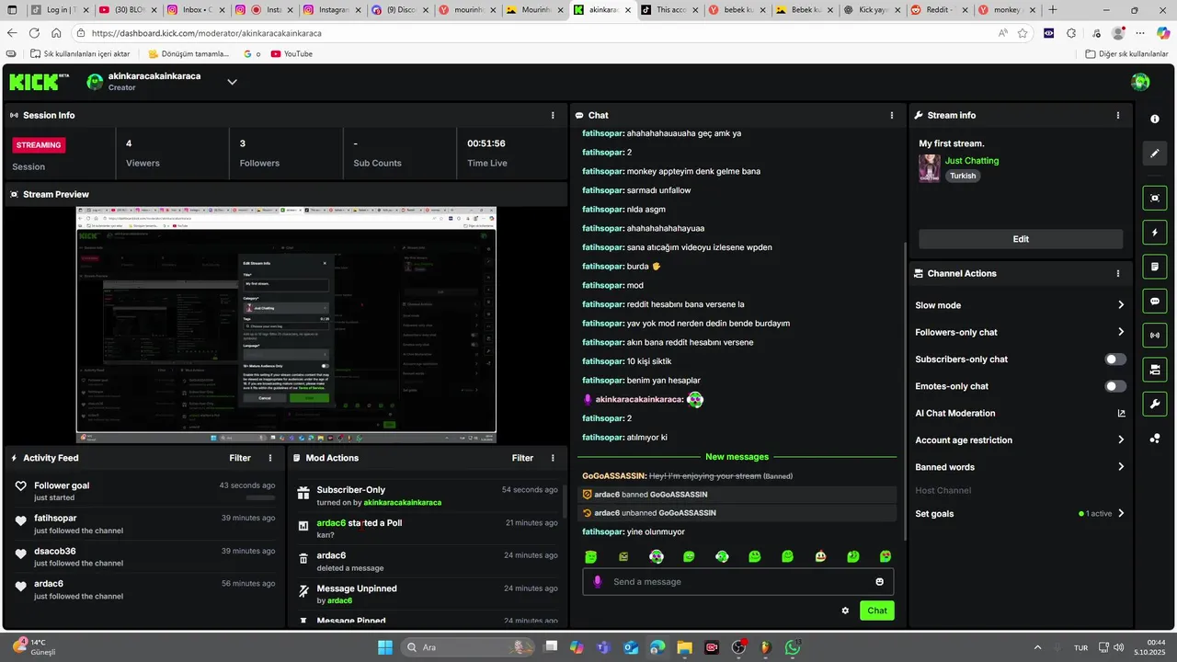Open profile avatar at top right
Screen dimensions: 1177x662
point(1140,82)
